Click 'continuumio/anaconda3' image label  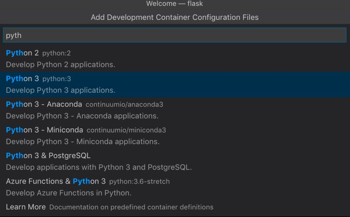pyautogui.click(x=124, y=104)
